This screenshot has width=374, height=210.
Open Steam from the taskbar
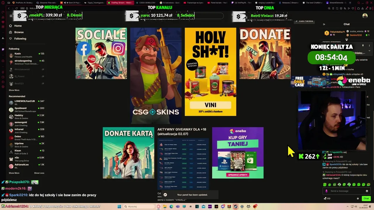[x=236, y=206]
